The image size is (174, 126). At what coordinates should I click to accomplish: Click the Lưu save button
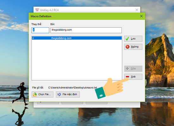click(133, 38)
